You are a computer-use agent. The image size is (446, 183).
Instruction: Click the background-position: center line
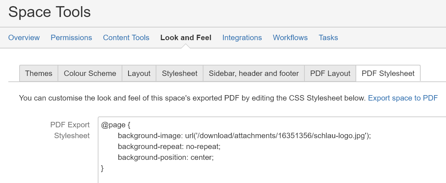[x=166, y=158]
